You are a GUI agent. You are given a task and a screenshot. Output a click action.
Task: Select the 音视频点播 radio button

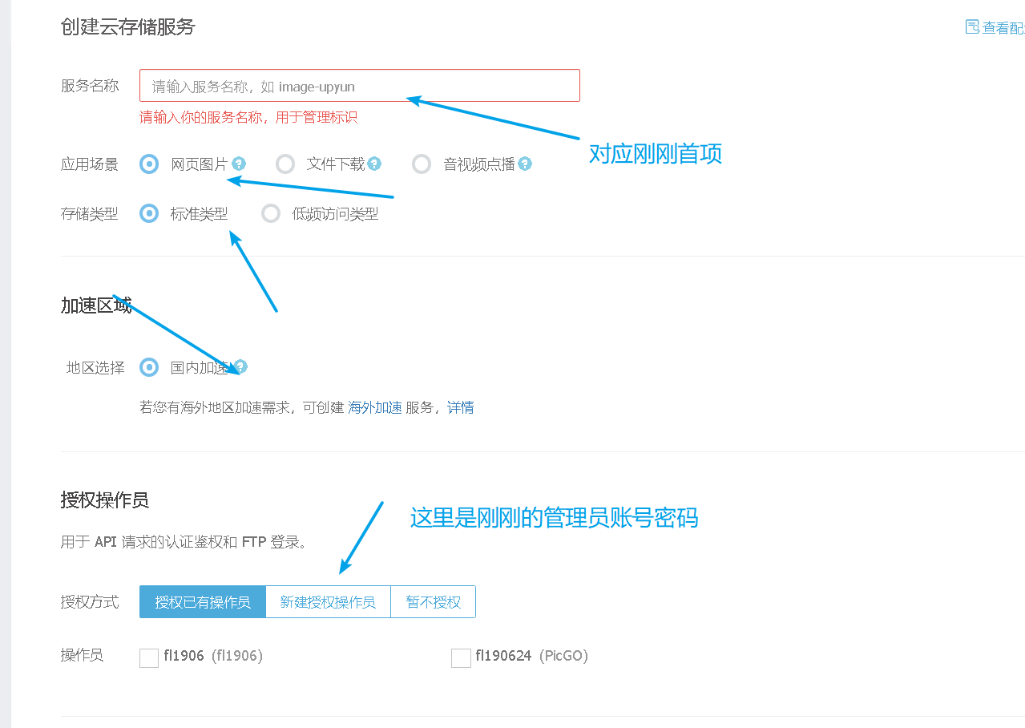[x=422, y=164]
